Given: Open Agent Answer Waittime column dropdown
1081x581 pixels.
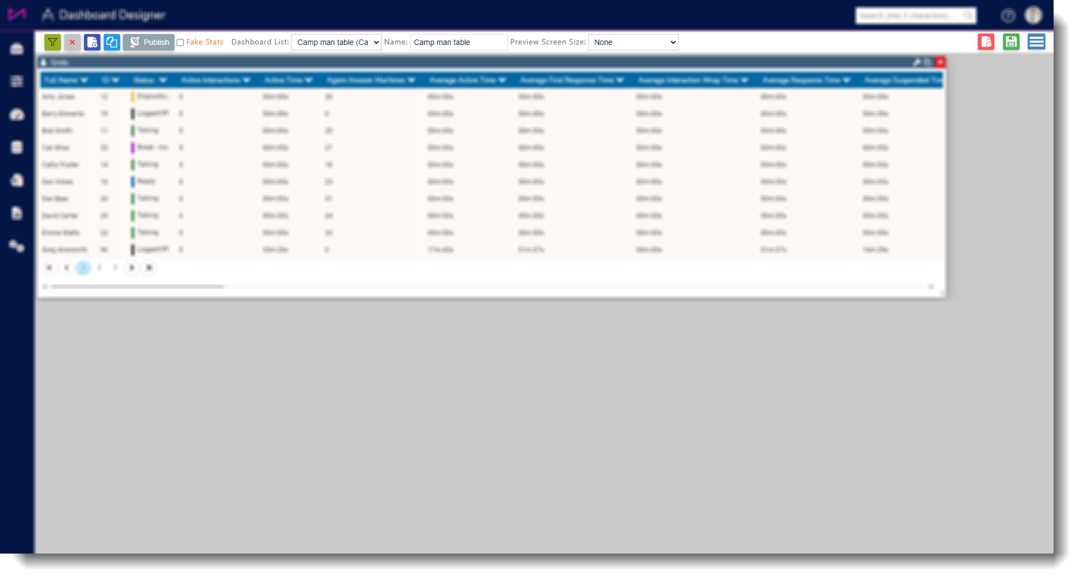Looking at the screenshot, I should tap(412, 80).
